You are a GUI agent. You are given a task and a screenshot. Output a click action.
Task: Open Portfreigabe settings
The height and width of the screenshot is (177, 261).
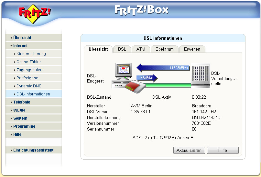[x=33, y=78]
